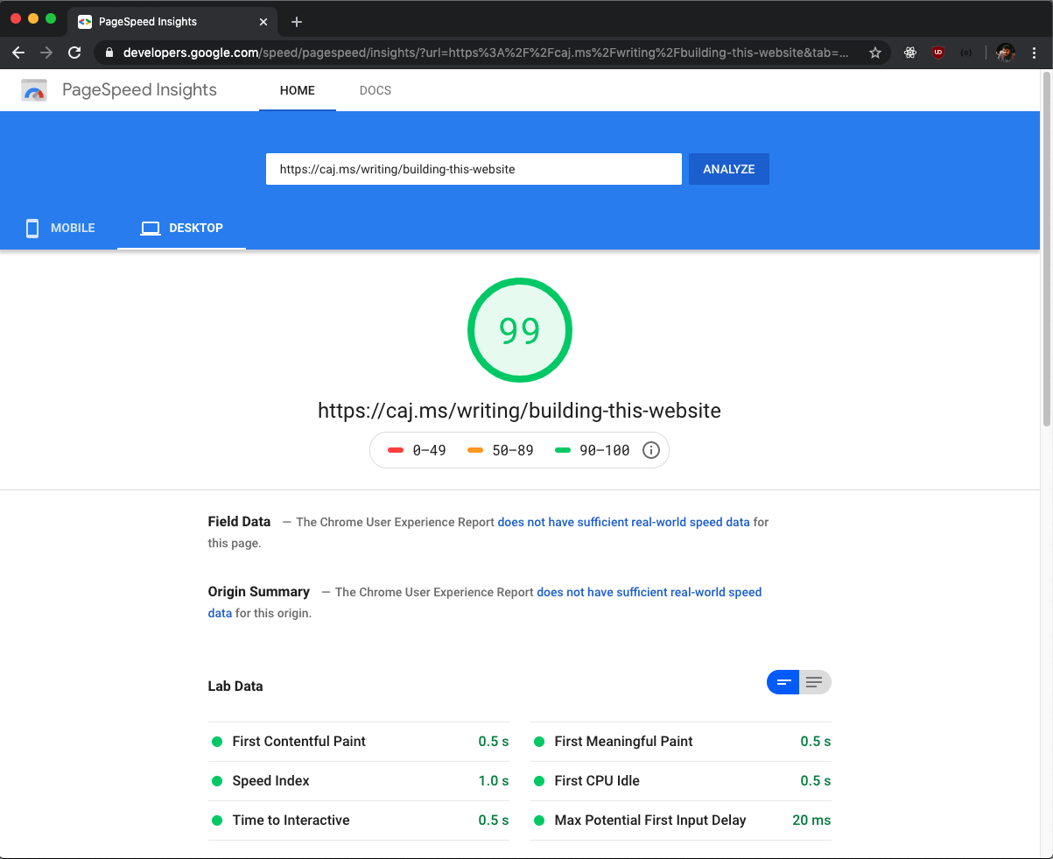The image size is (1053, 859).
Task: Click the mobile phone icon
Action: 32,229
